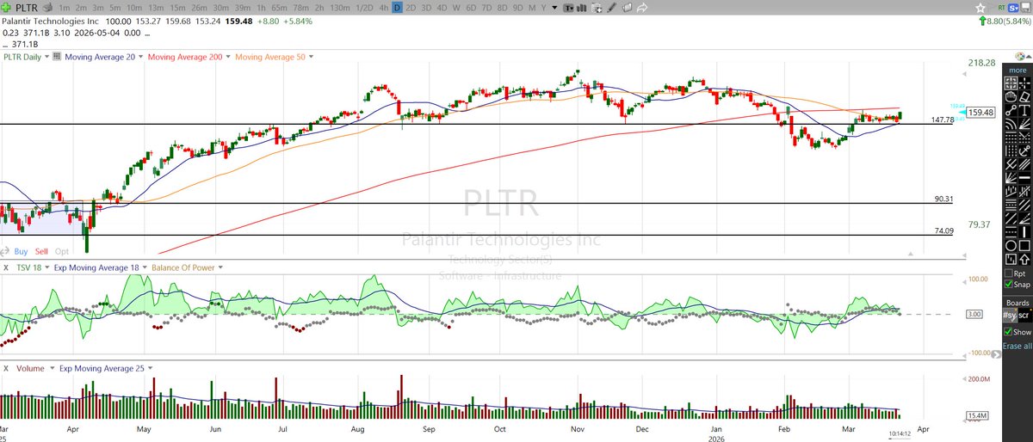Close the Volume indicator pane
This screenshot has width=1033, height=442.
[6, 369]
